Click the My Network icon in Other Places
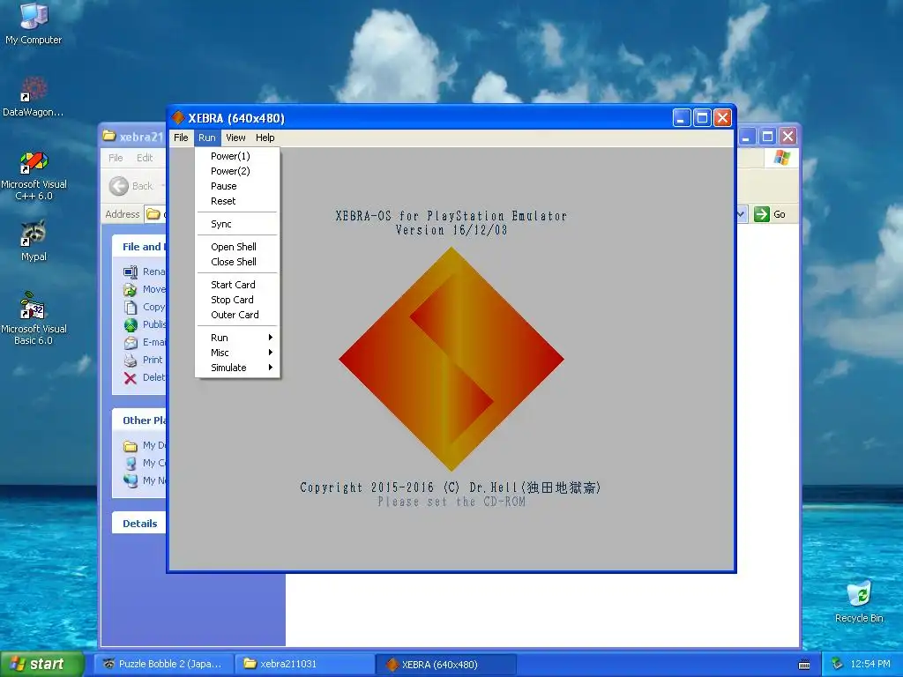The height and width of the screenshot is (677, 903). (131, 480)
